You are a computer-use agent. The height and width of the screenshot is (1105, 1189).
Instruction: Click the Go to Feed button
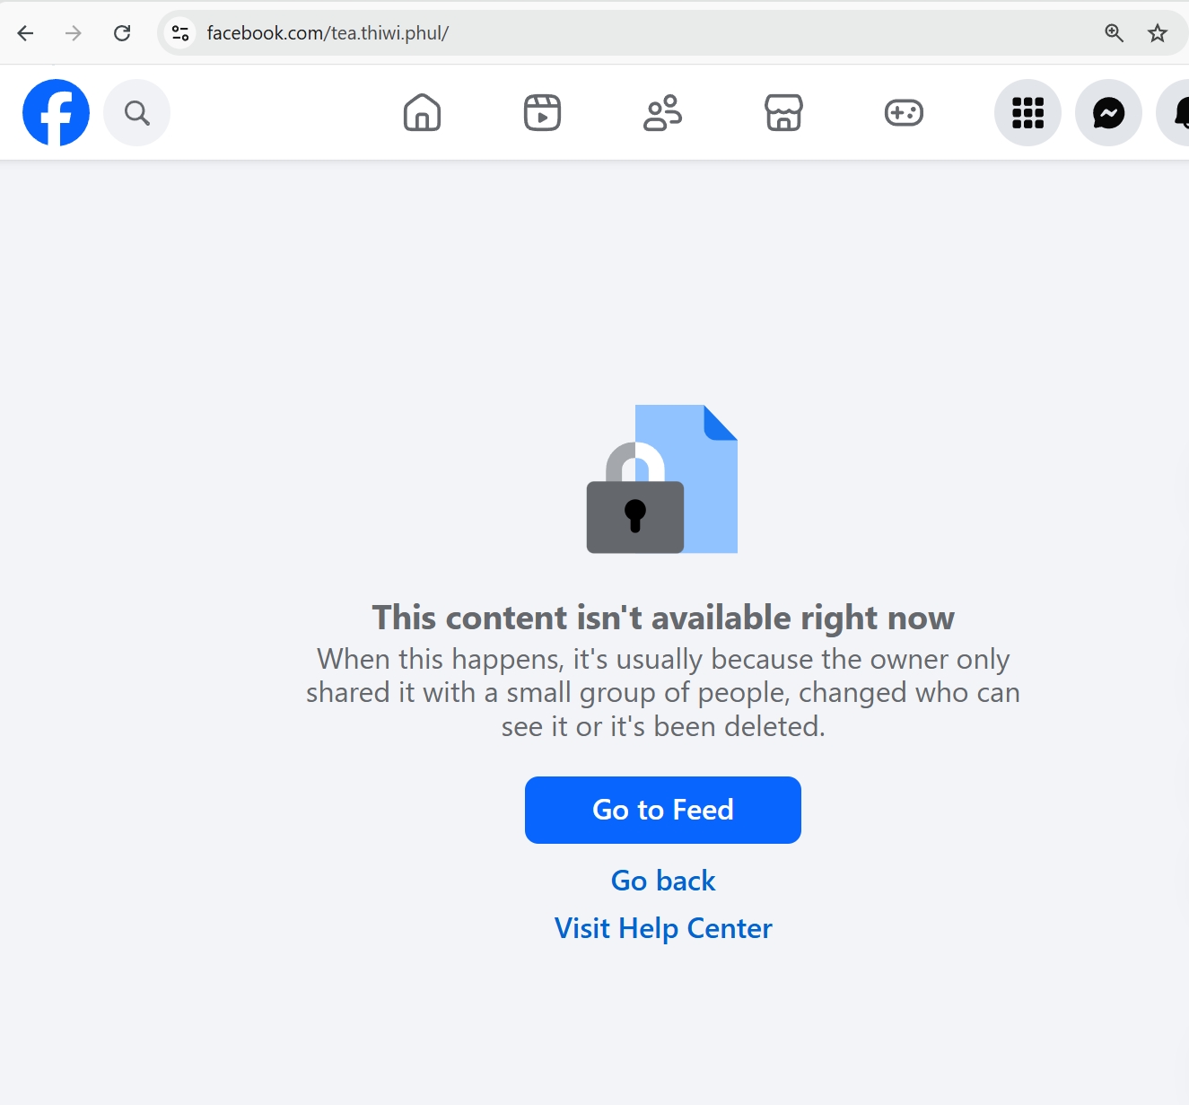(x=663, y=810)
